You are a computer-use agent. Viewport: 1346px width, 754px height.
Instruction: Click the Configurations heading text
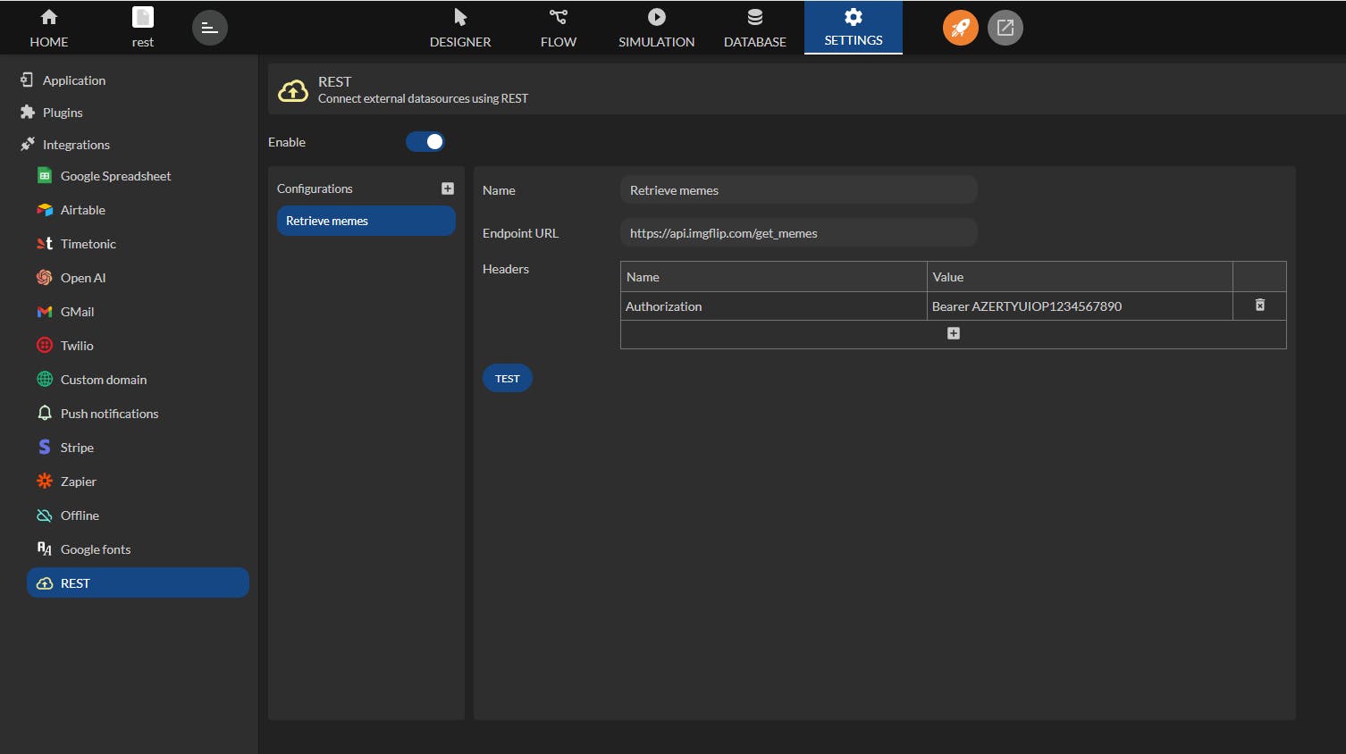[x=315, y=188]
